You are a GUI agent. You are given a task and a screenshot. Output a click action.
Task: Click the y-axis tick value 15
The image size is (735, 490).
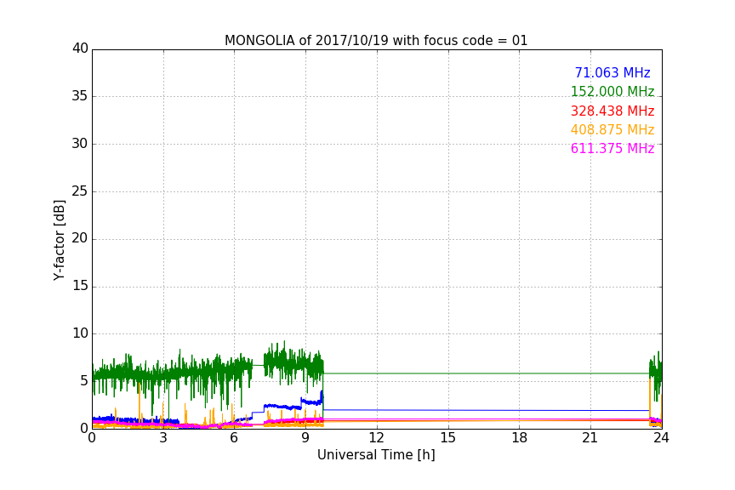click(x=80, y=286)
